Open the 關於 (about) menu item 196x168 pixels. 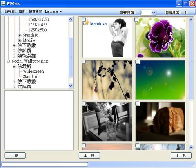click(x=22, y=12)
